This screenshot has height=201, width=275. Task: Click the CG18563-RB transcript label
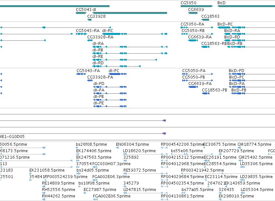coord(214,44)
